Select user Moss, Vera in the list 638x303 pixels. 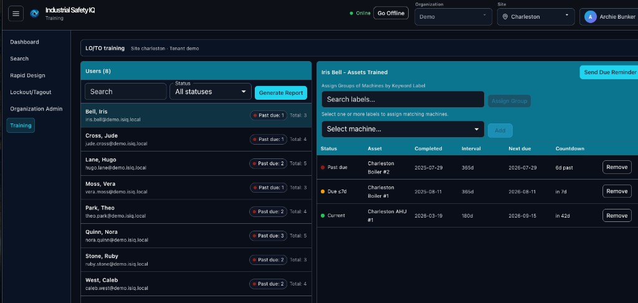point(196,187)
